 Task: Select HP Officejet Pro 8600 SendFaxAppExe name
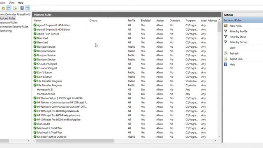click(x=59, y=120)
